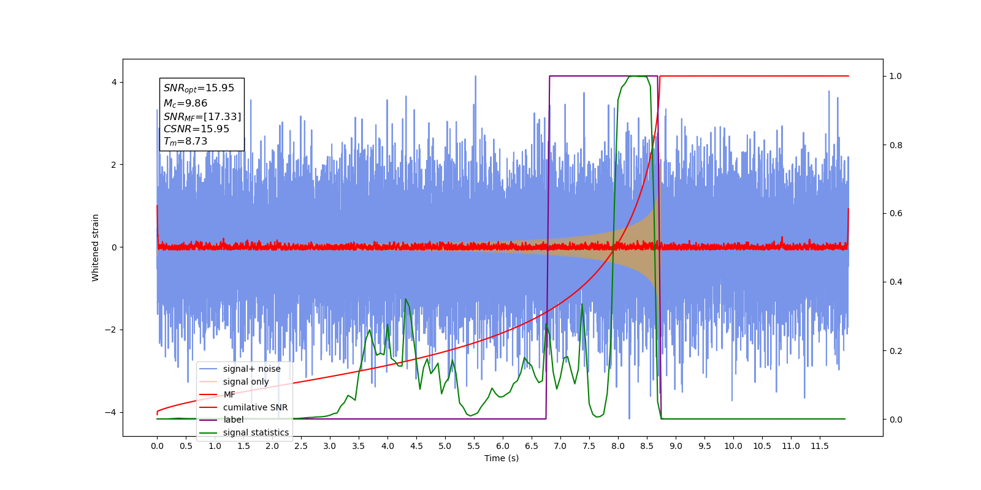Click the 3.5 tick on time axis
The width and height of the screenshot is (981, 490).
coord(359,446)
